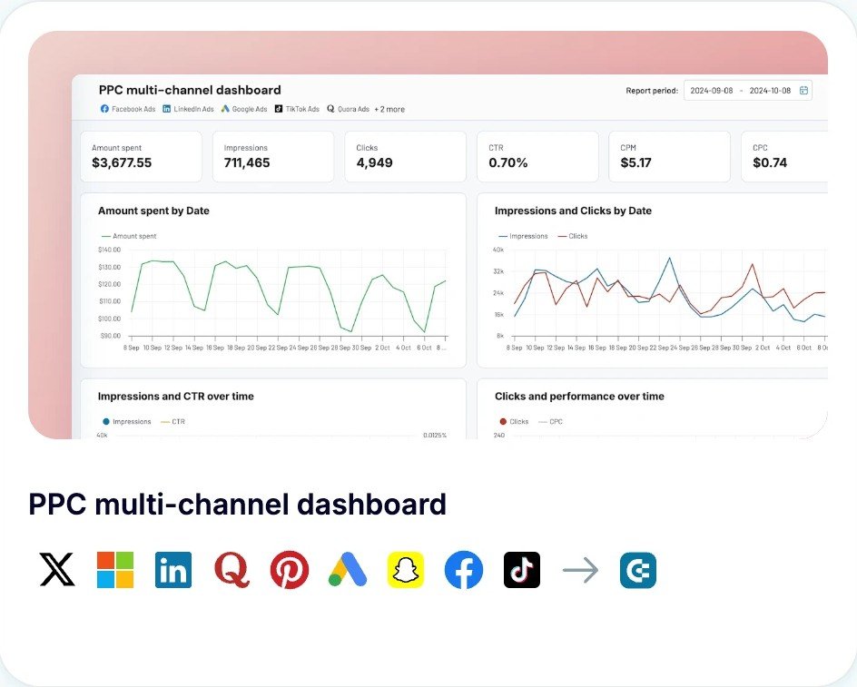Click the Amount spent $3,677.55 card
The height and width of the screenshot is (687, 857).
[141, 156]
